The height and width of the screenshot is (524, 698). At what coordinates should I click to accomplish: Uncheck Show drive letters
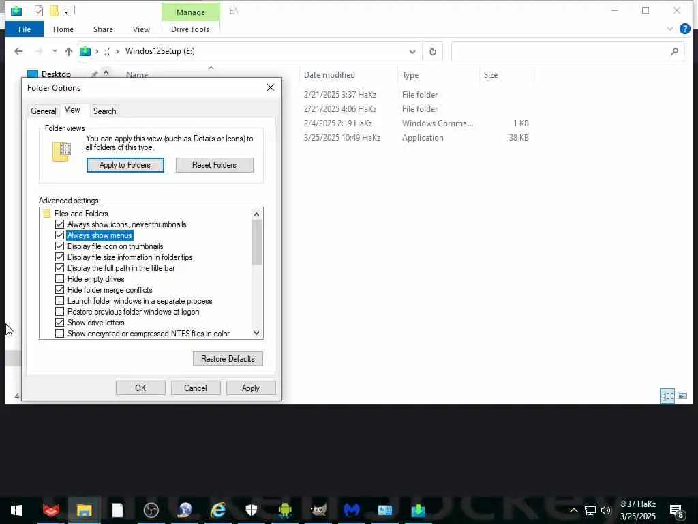[x=60, y=323]
